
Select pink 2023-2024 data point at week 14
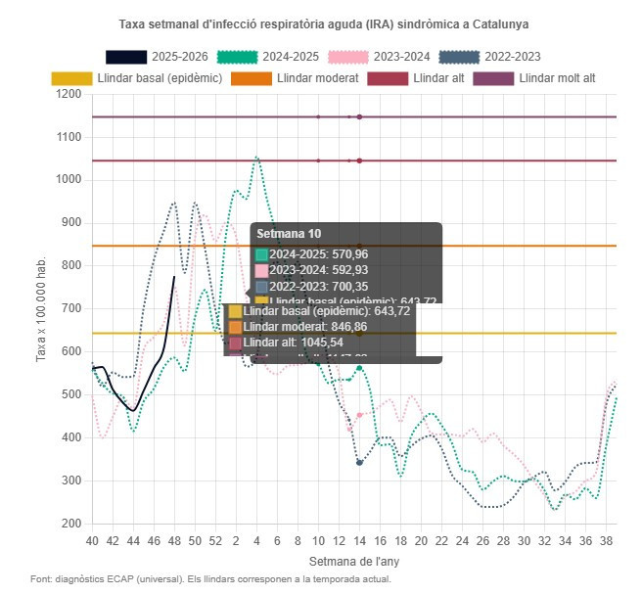click(359, 415)
